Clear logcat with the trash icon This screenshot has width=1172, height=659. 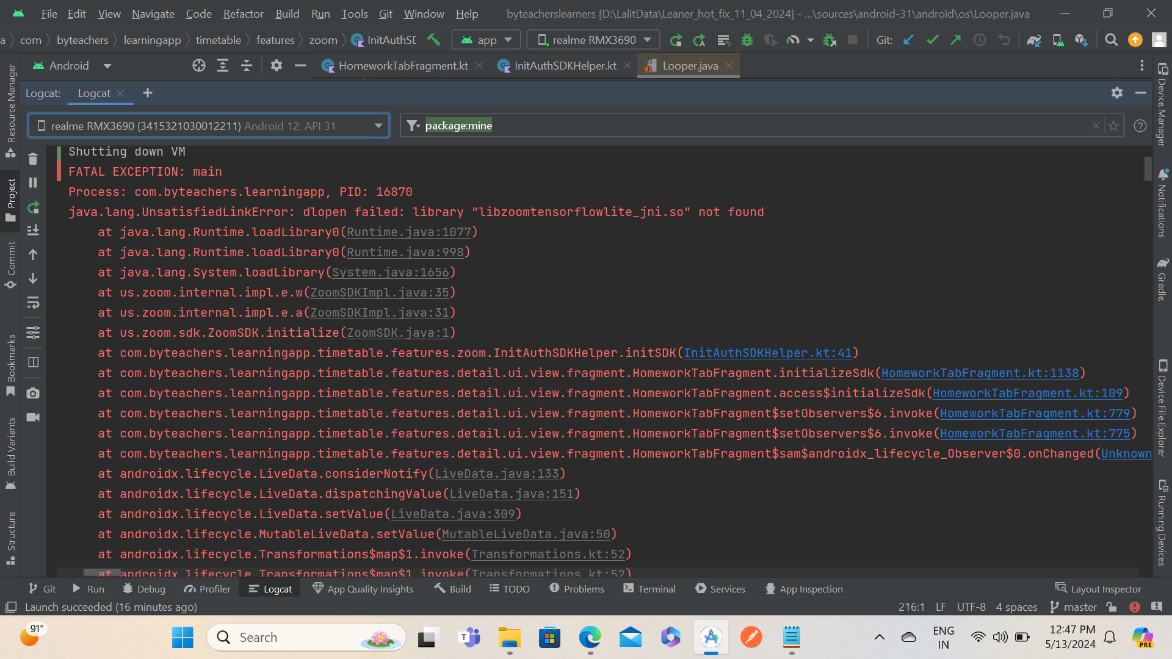(33, 159)
